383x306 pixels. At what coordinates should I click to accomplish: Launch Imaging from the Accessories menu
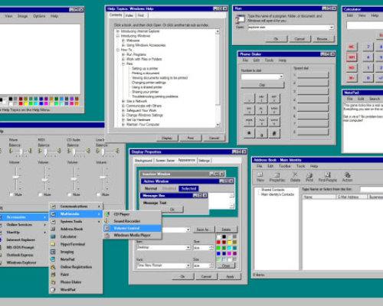pos(76,252)
